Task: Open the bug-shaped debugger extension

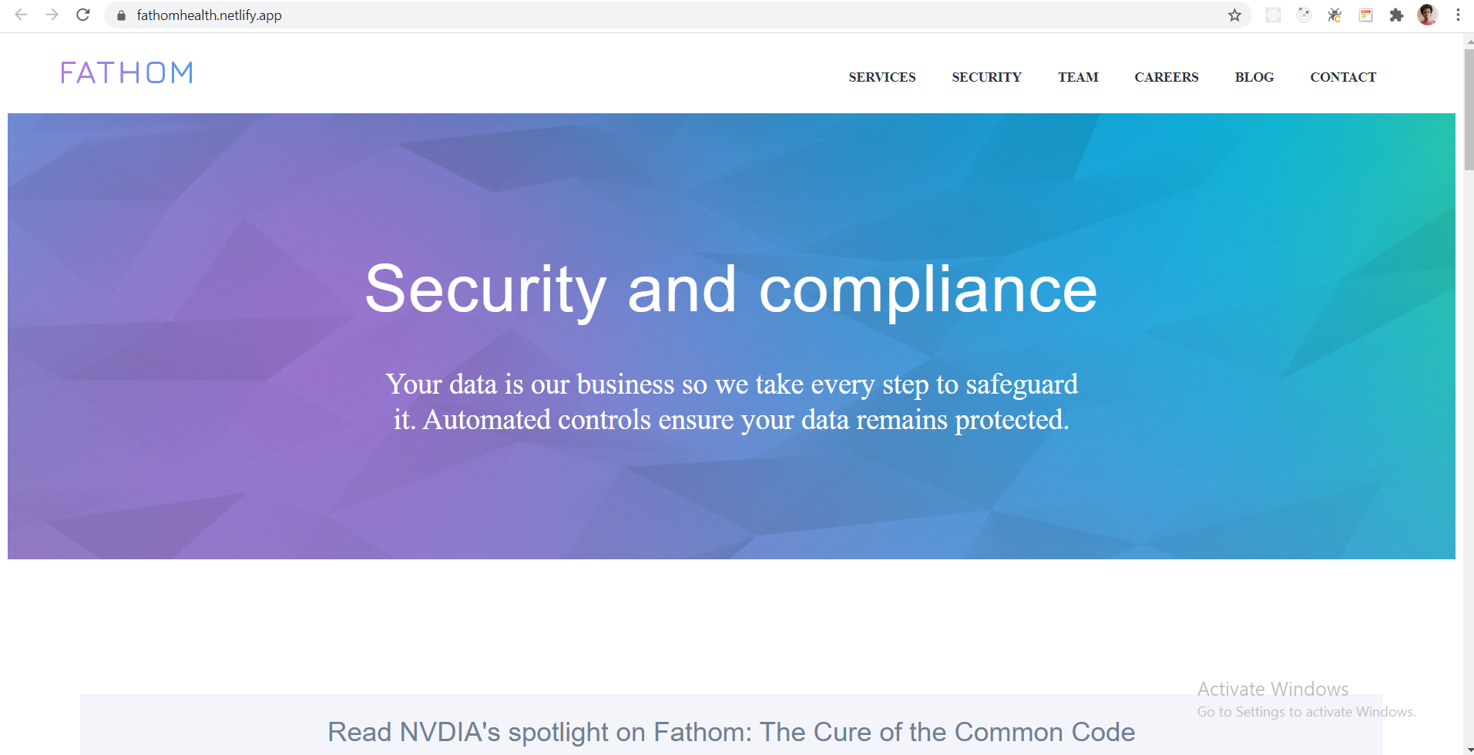Action: tap(1335, 15)
